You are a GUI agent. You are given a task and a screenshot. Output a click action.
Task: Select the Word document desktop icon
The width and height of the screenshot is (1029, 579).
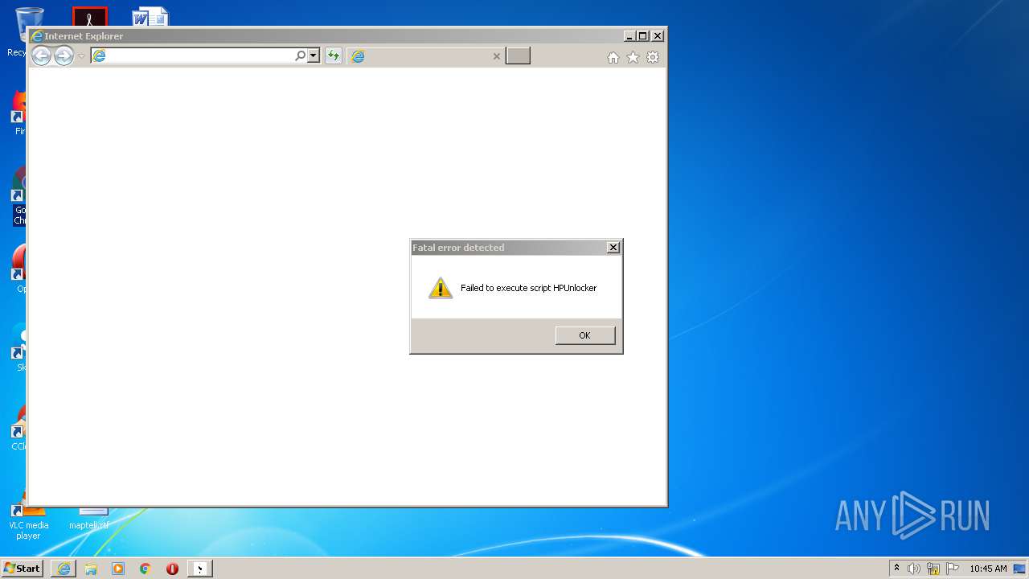pyautogui.click(x=150, y=17)
